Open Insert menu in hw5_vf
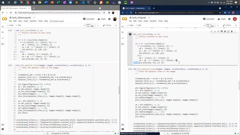This screenshot has height=135, width=240. (146, 21)
